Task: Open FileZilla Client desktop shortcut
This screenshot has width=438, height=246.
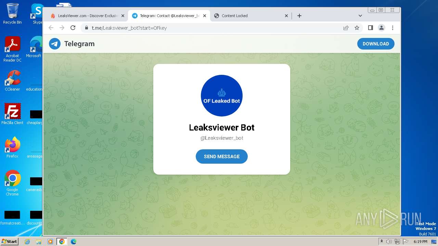Action: [x=12, y=114]
